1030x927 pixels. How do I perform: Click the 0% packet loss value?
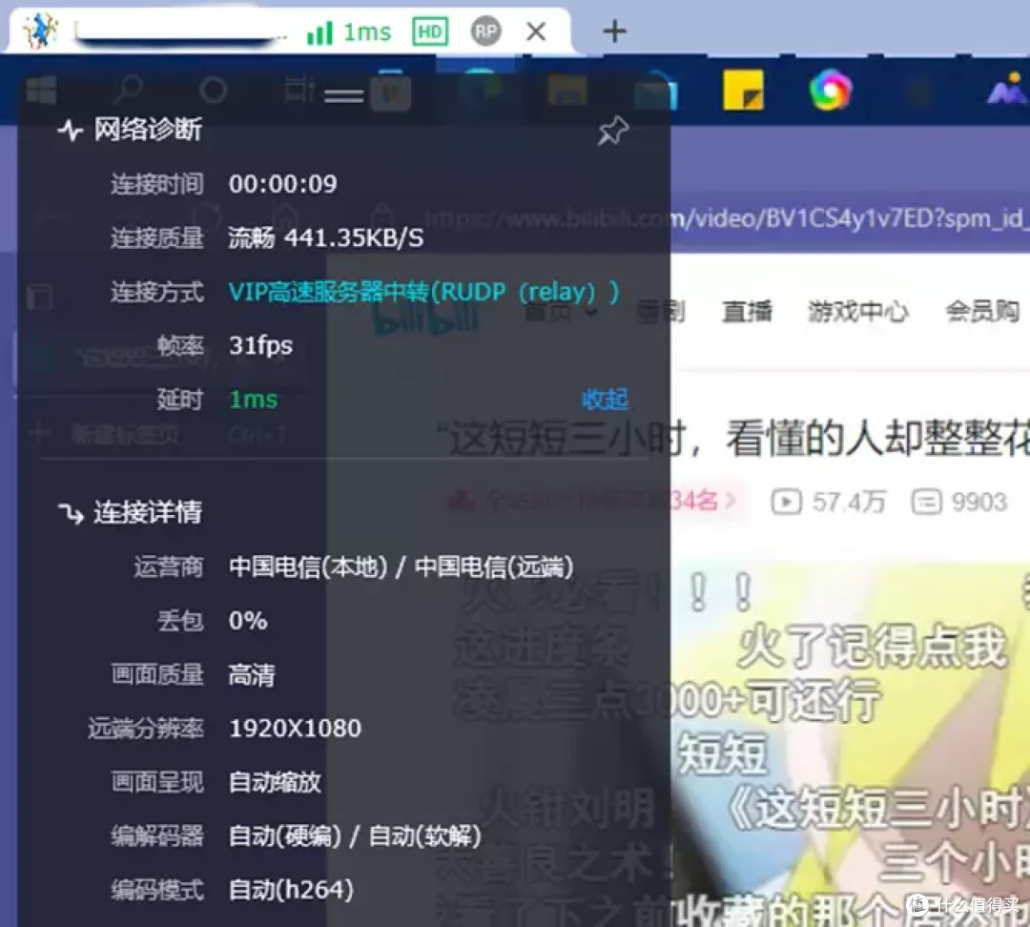point(248,620)
